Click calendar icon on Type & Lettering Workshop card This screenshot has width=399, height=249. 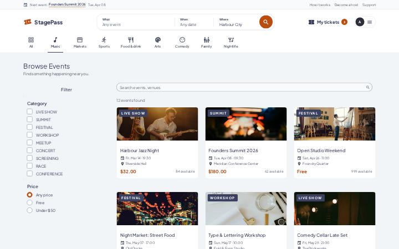(x=211, y=243)
